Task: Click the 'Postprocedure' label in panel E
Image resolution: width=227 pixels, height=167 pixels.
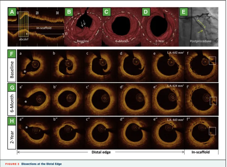Action: pyautogui.click(x=200, y=41)
